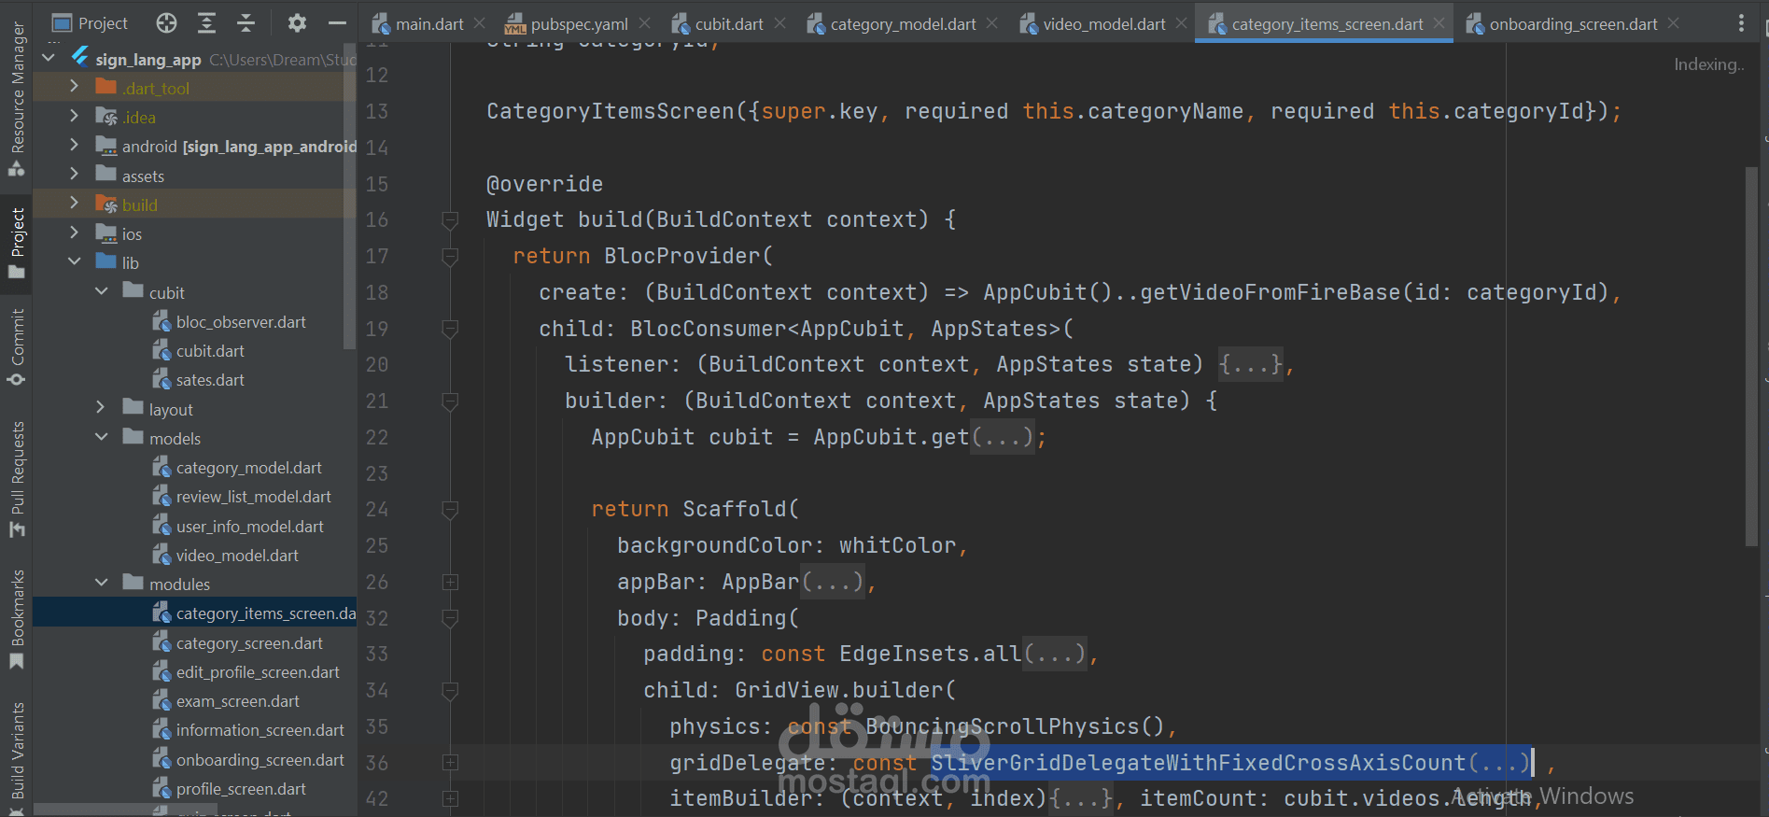Collapse the models folder
Screen dimensions: 1769x817
(x=101, y=437)
